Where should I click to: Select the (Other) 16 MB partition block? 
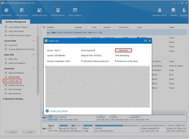pos(88,128)
